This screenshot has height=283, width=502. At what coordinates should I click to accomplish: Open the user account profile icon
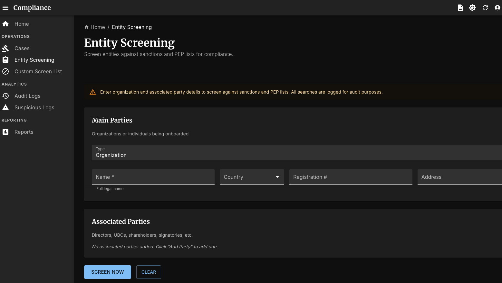(x=497, y=8)
